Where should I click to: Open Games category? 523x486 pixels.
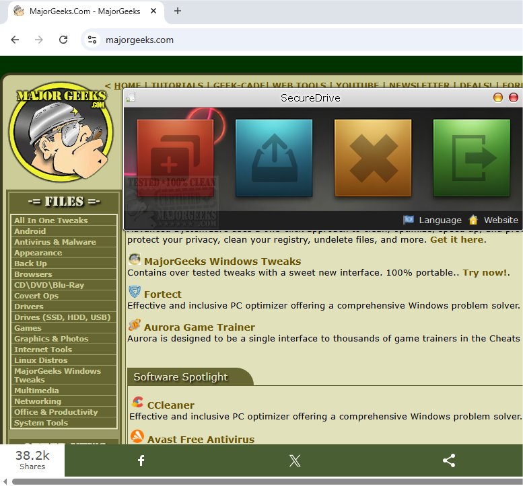(63, 328)
